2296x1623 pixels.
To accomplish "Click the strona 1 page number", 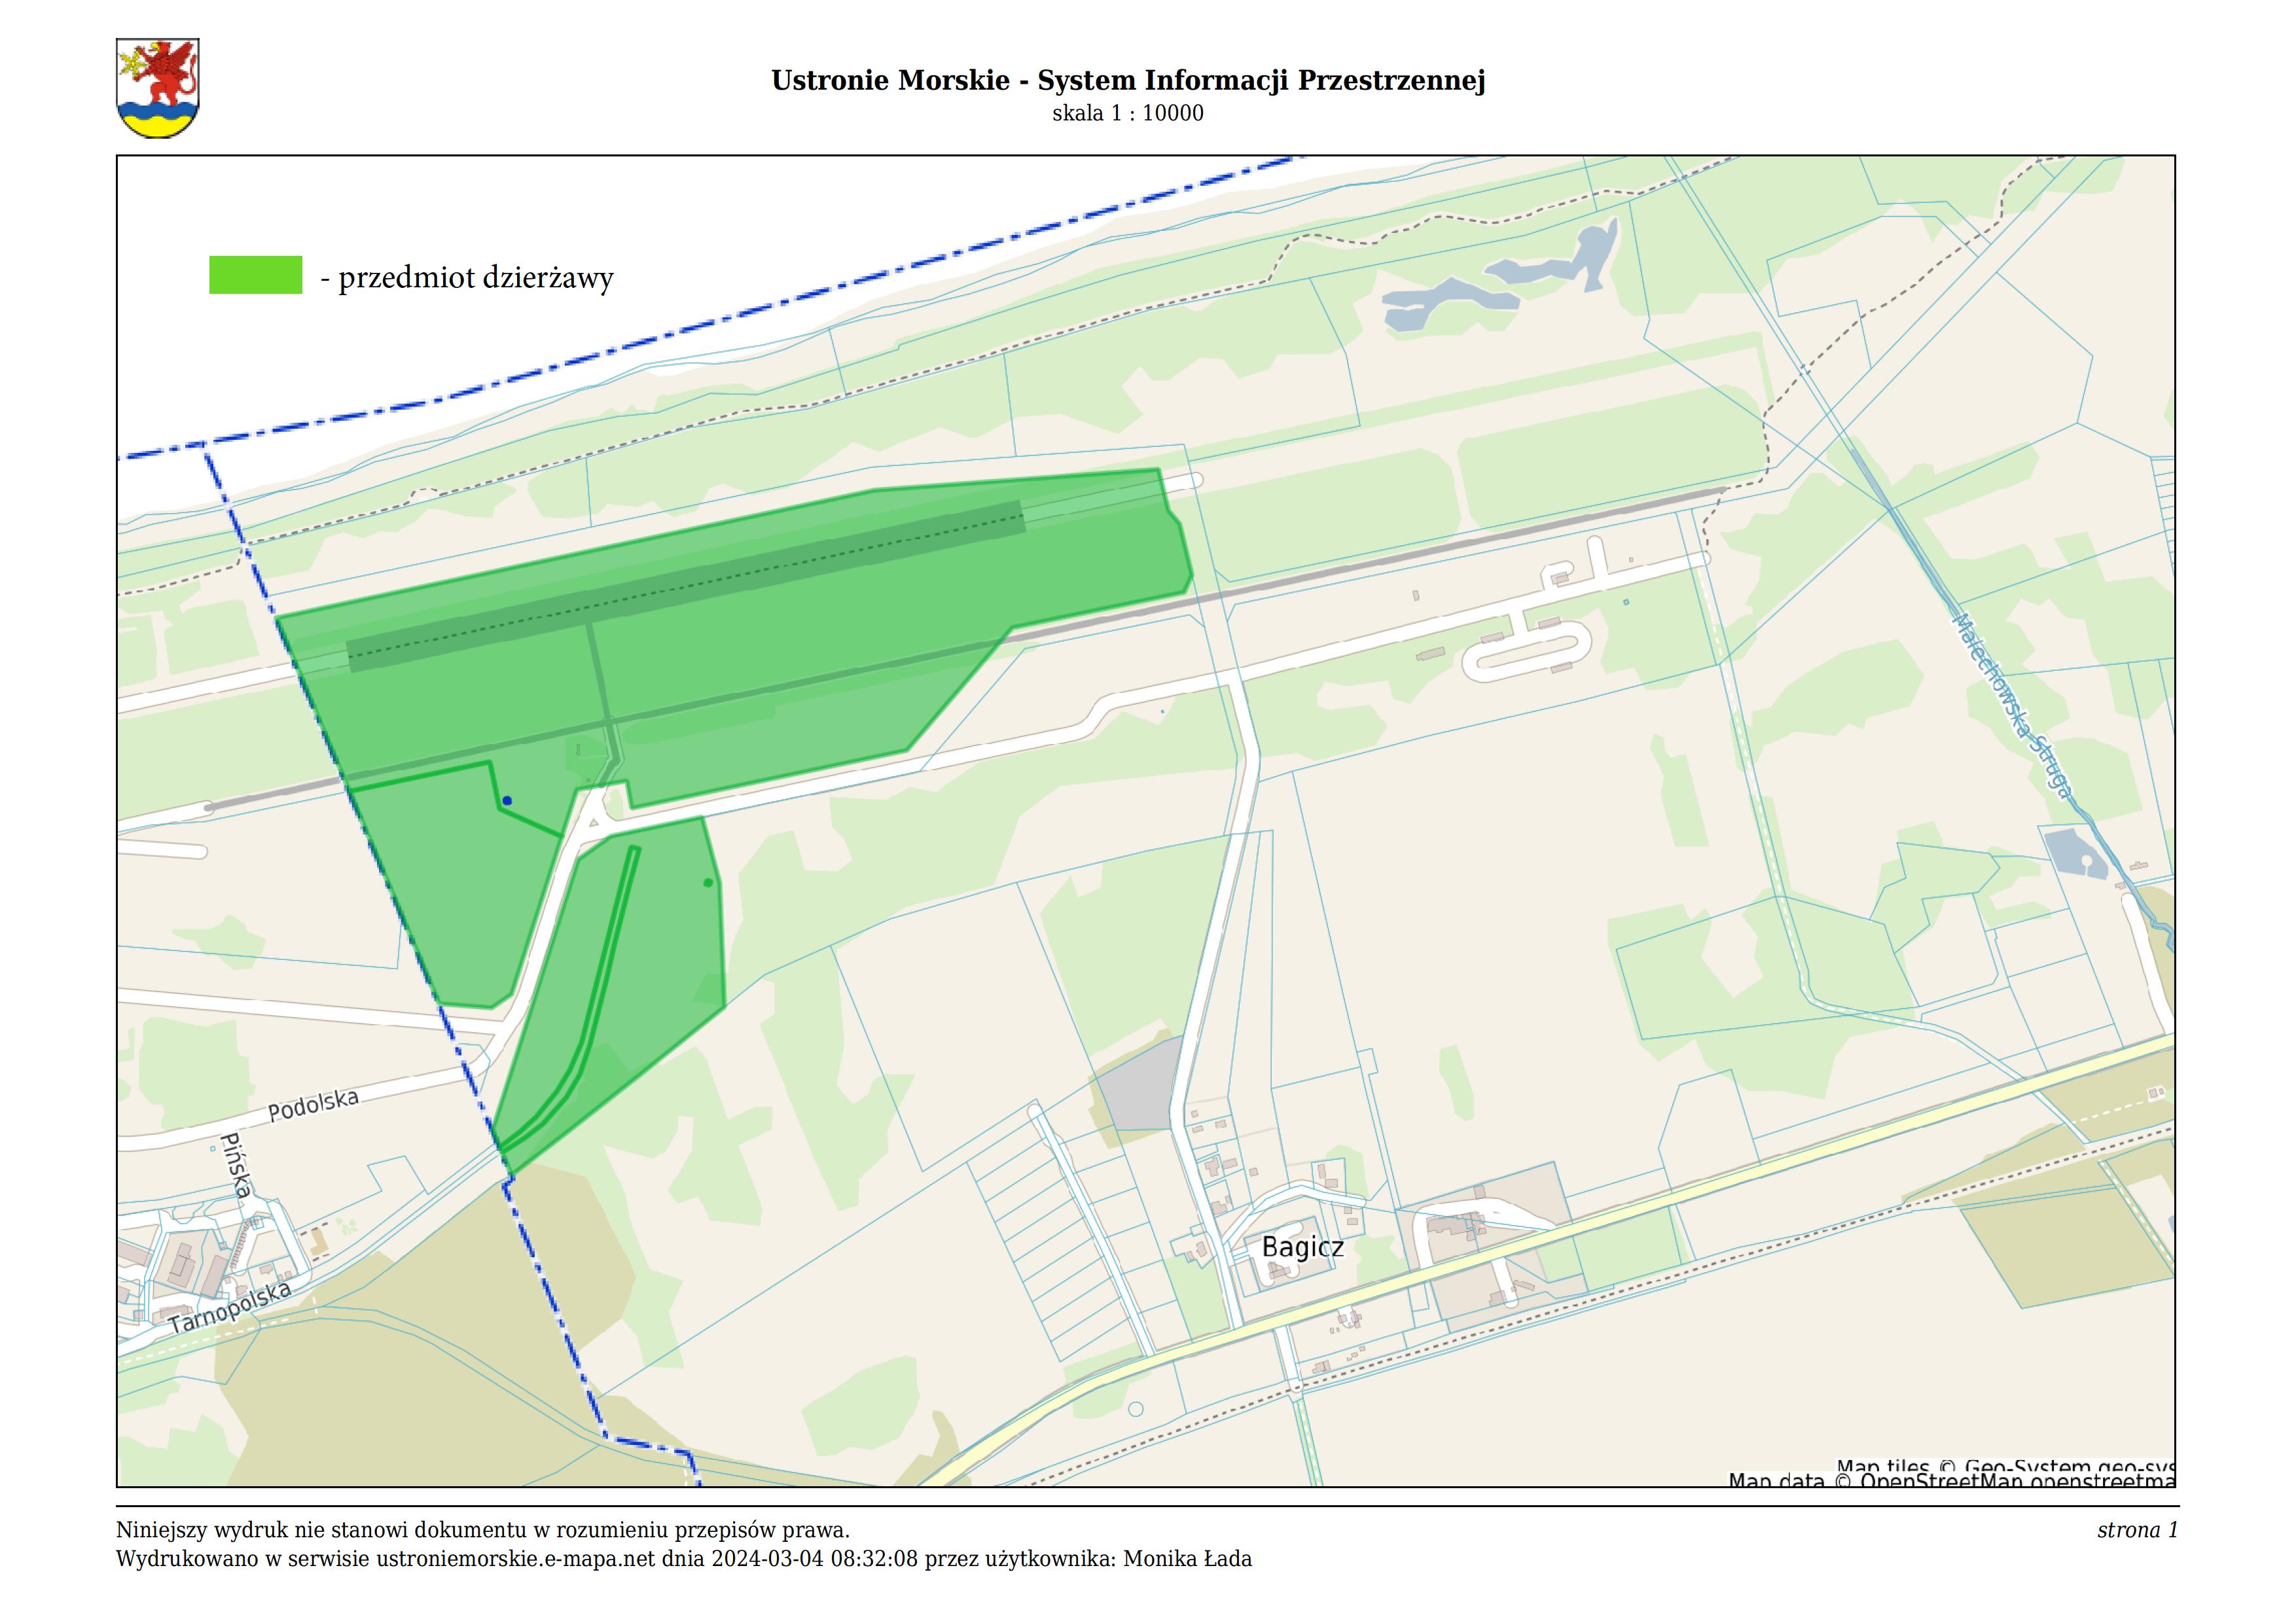I will tap(2138, 1530).
